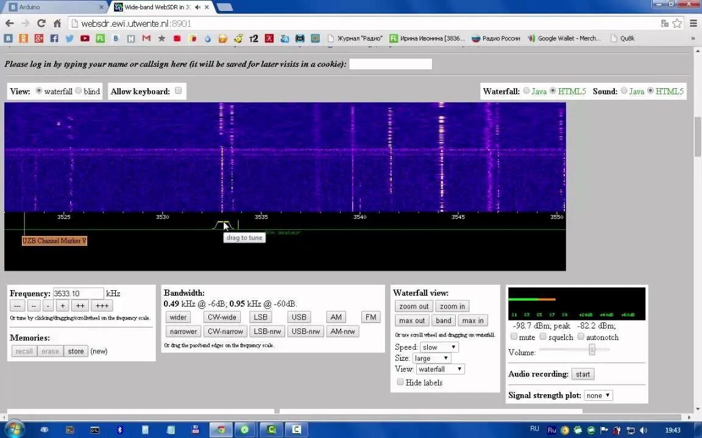
Task: Click the RU language indicator in tray
Action: (x=534, y=429)
